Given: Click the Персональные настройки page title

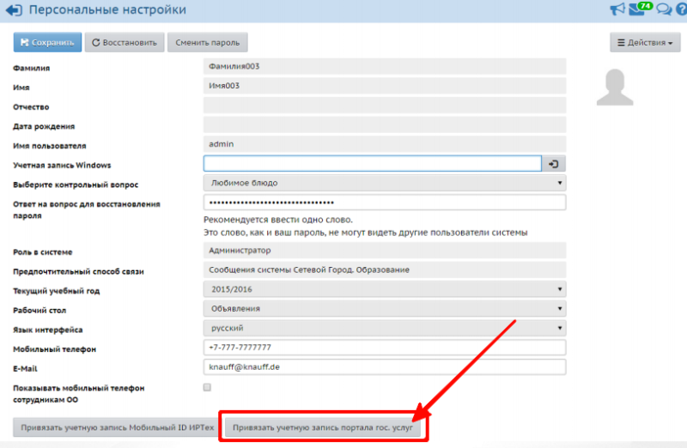Looking at the screenshot, I should [x=107, y=9].
